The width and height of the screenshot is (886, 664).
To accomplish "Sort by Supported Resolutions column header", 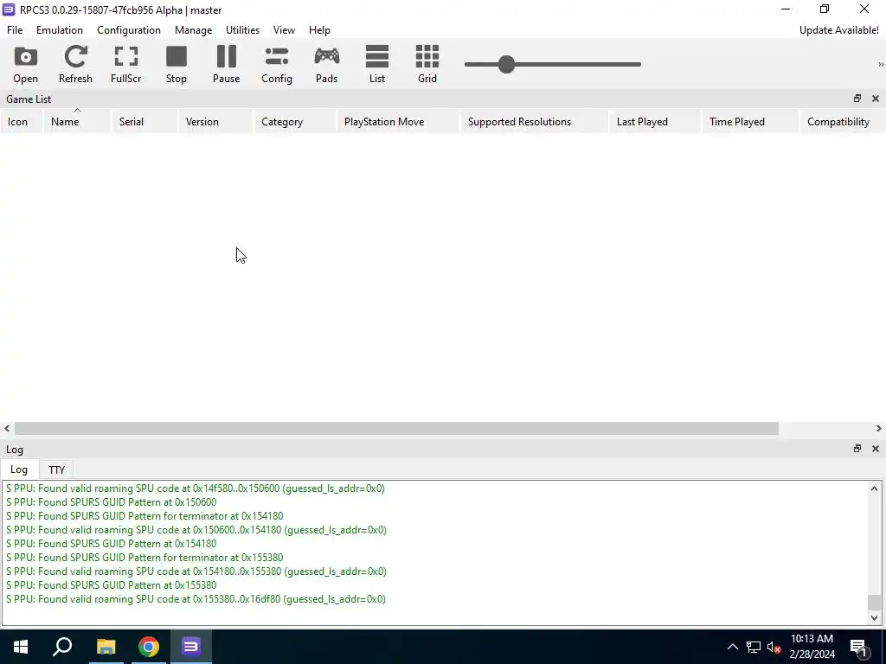I will point(534,121).
